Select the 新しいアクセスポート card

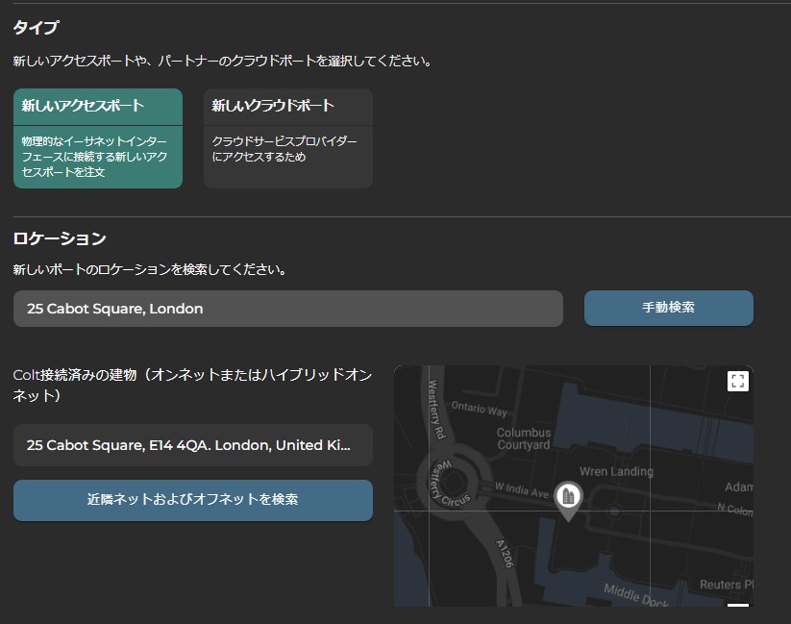(98, 138)
